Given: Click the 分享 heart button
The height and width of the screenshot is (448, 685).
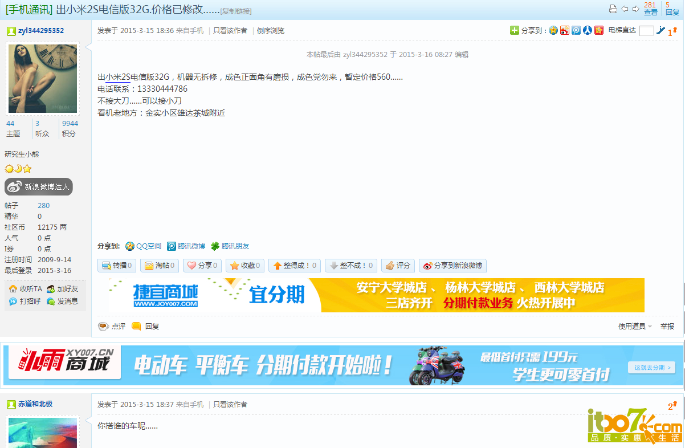Looking at the screenshot, I should (202, 266).
